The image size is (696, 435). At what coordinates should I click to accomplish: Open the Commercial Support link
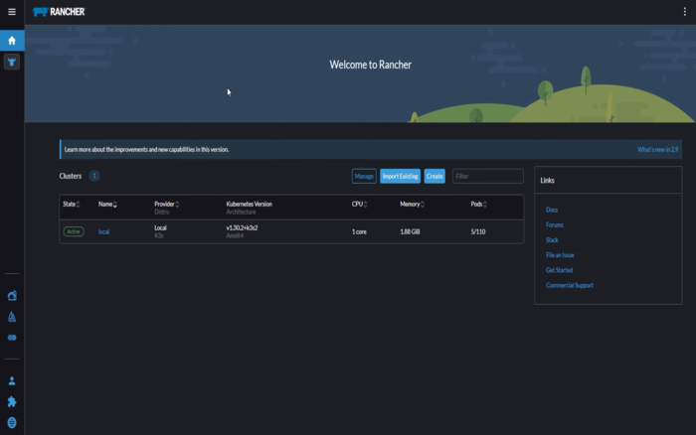570,285
